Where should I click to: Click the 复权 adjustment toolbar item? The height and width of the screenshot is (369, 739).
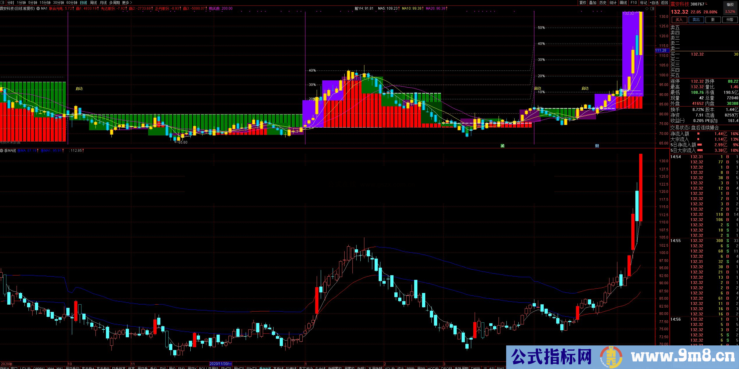[583, 3]
